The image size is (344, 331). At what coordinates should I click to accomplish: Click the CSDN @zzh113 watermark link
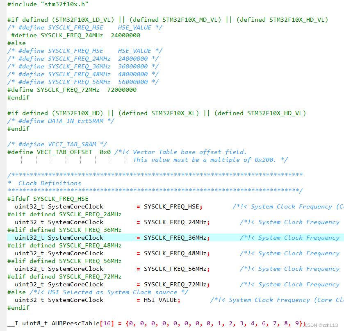click(x=321, y=325)
